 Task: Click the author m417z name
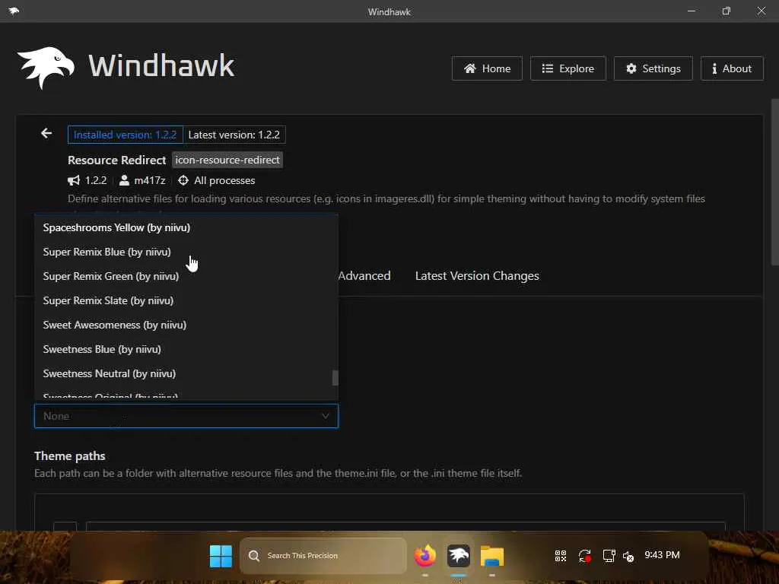coord(150,180)
